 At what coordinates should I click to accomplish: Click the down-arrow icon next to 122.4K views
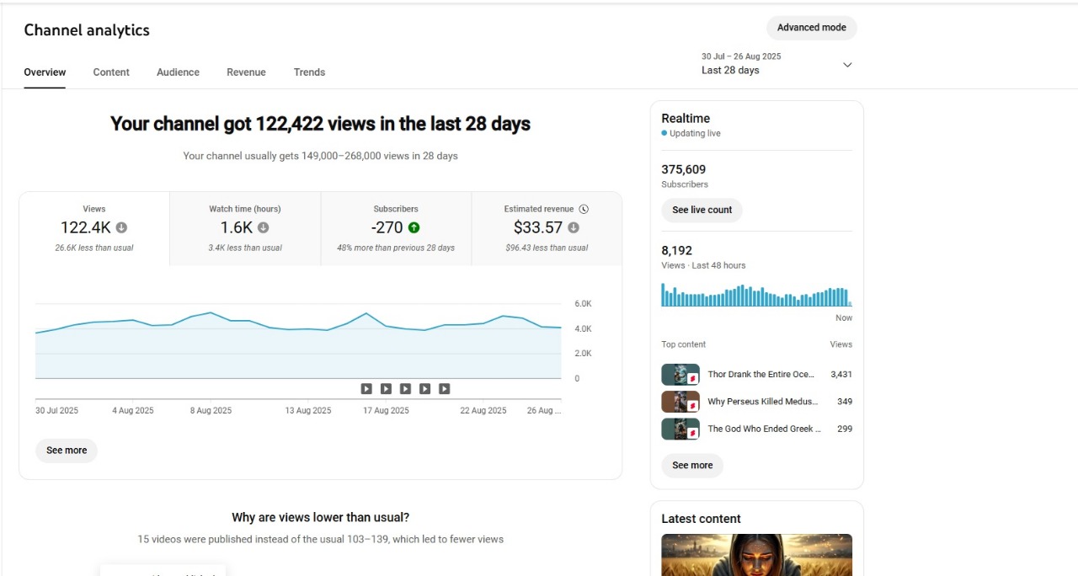121,227
